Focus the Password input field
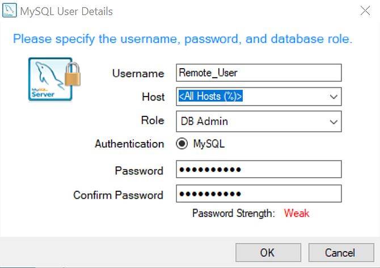The height and width of the screenshot is (268, 380). 259,170
